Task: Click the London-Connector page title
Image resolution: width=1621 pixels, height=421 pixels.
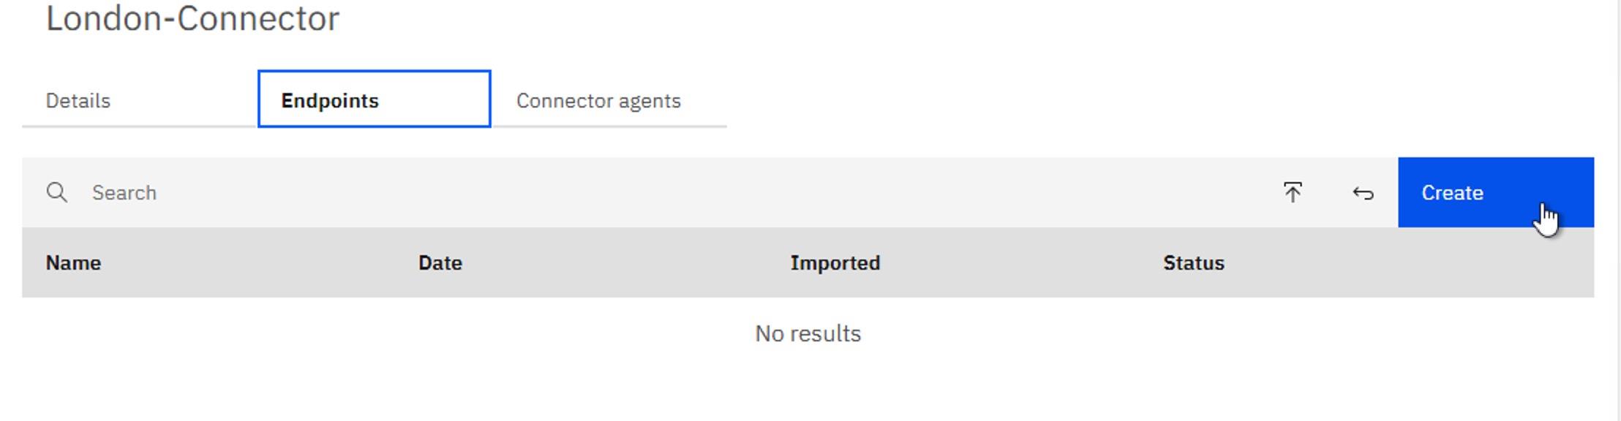Action: [192, 19]
